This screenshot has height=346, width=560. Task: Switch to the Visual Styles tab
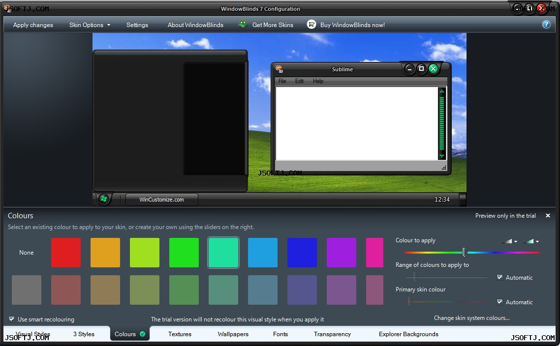coord(32,334)
